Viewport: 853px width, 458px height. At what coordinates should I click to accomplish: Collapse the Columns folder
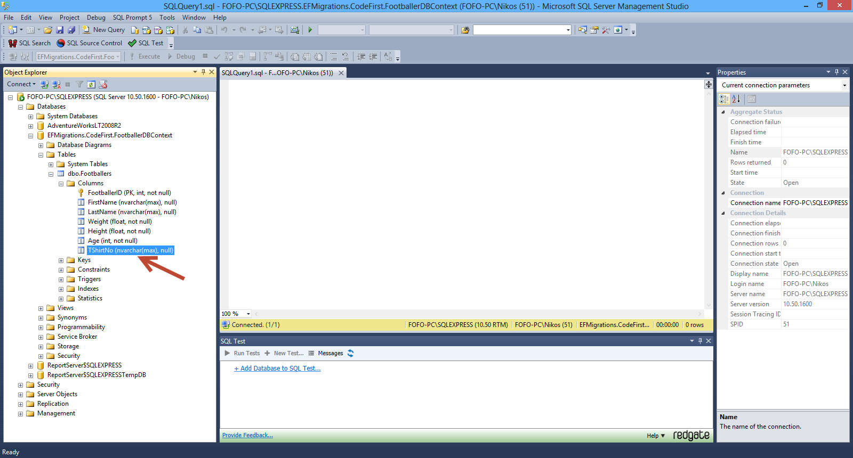[x=61, y=184]
